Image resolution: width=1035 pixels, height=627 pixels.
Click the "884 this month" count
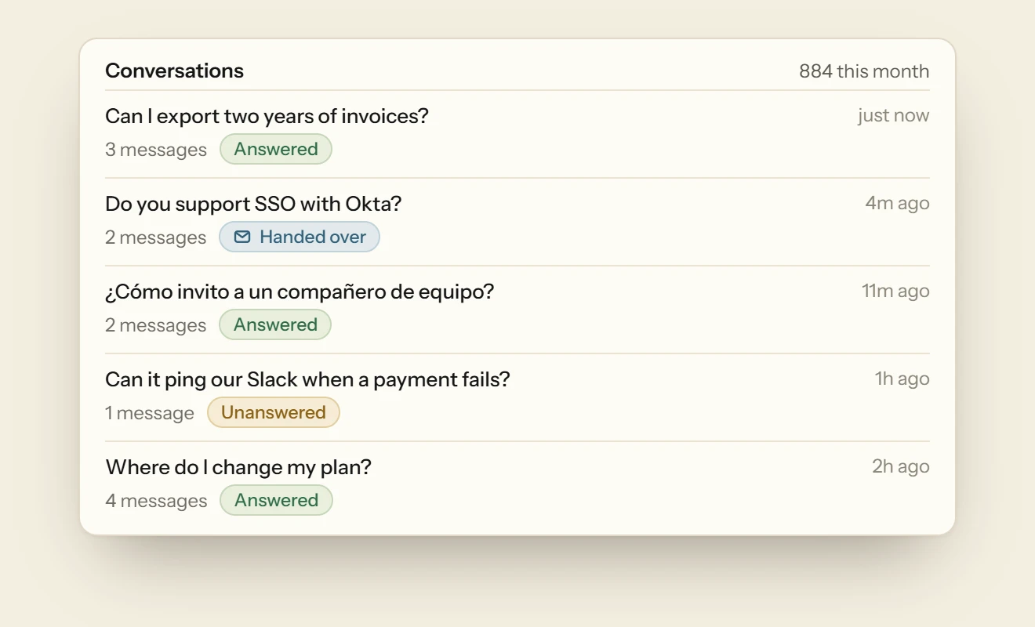(864, 71)
